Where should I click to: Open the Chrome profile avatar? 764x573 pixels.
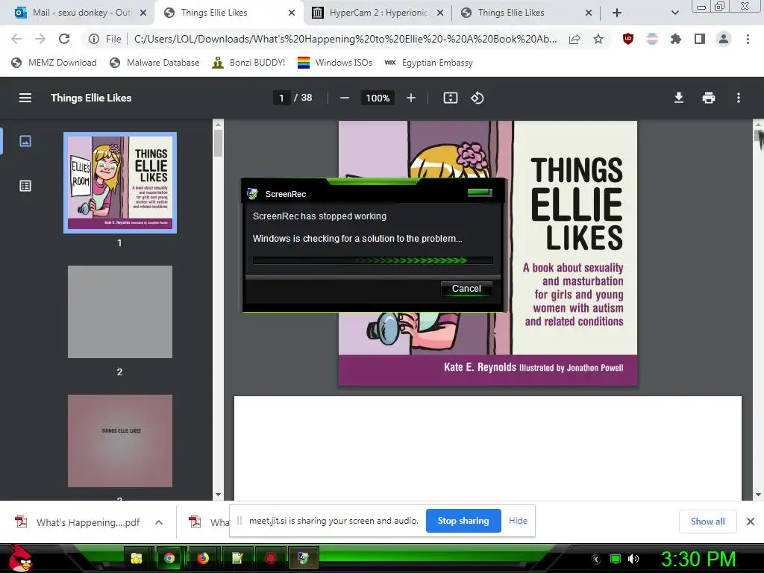point(724,39)
